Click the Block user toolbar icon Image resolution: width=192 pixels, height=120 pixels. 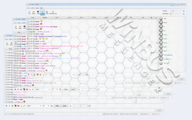[34, 12]
